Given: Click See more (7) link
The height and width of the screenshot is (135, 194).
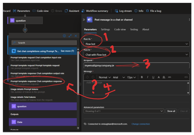Looking at the screenshot, I should coord(67,51).
